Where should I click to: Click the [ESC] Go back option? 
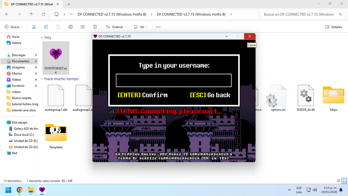coord(210,95)
